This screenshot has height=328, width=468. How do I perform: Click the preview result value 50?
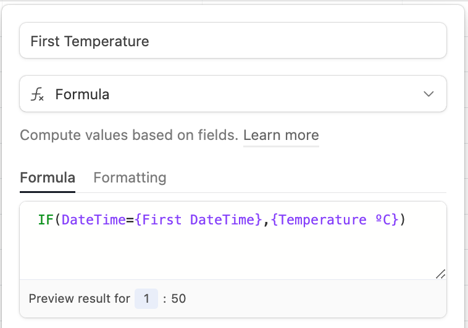click(178, 298)
